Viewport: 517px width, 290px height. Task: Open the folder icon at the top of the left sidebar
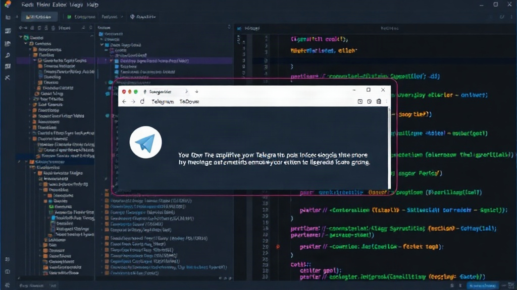[x=8, y=17]
